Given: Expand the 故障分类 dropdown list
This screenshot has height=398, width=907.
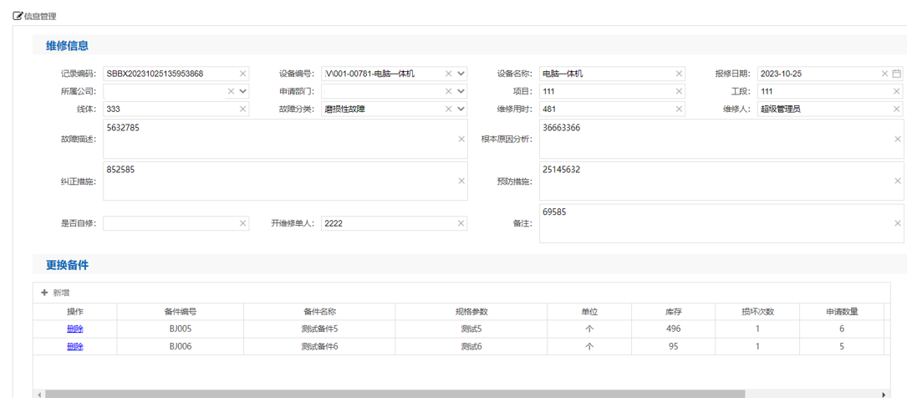Looking at the screenshot, I should click(x=461, y=109).
